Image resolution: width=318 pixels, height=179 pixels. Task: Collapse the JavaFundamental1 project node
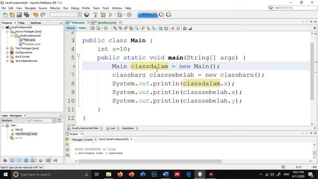click(3, 27)
